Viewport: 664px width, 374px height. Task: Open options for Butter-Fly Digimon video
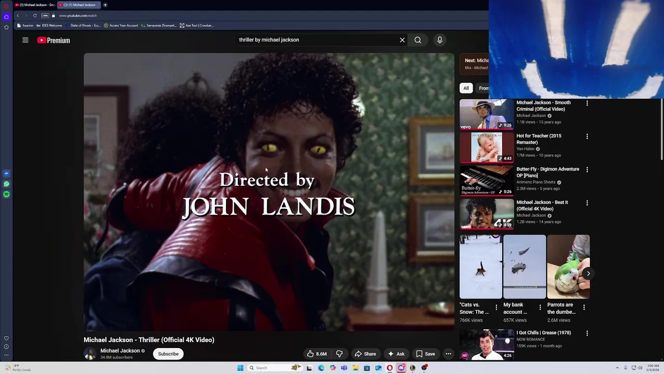587,170
